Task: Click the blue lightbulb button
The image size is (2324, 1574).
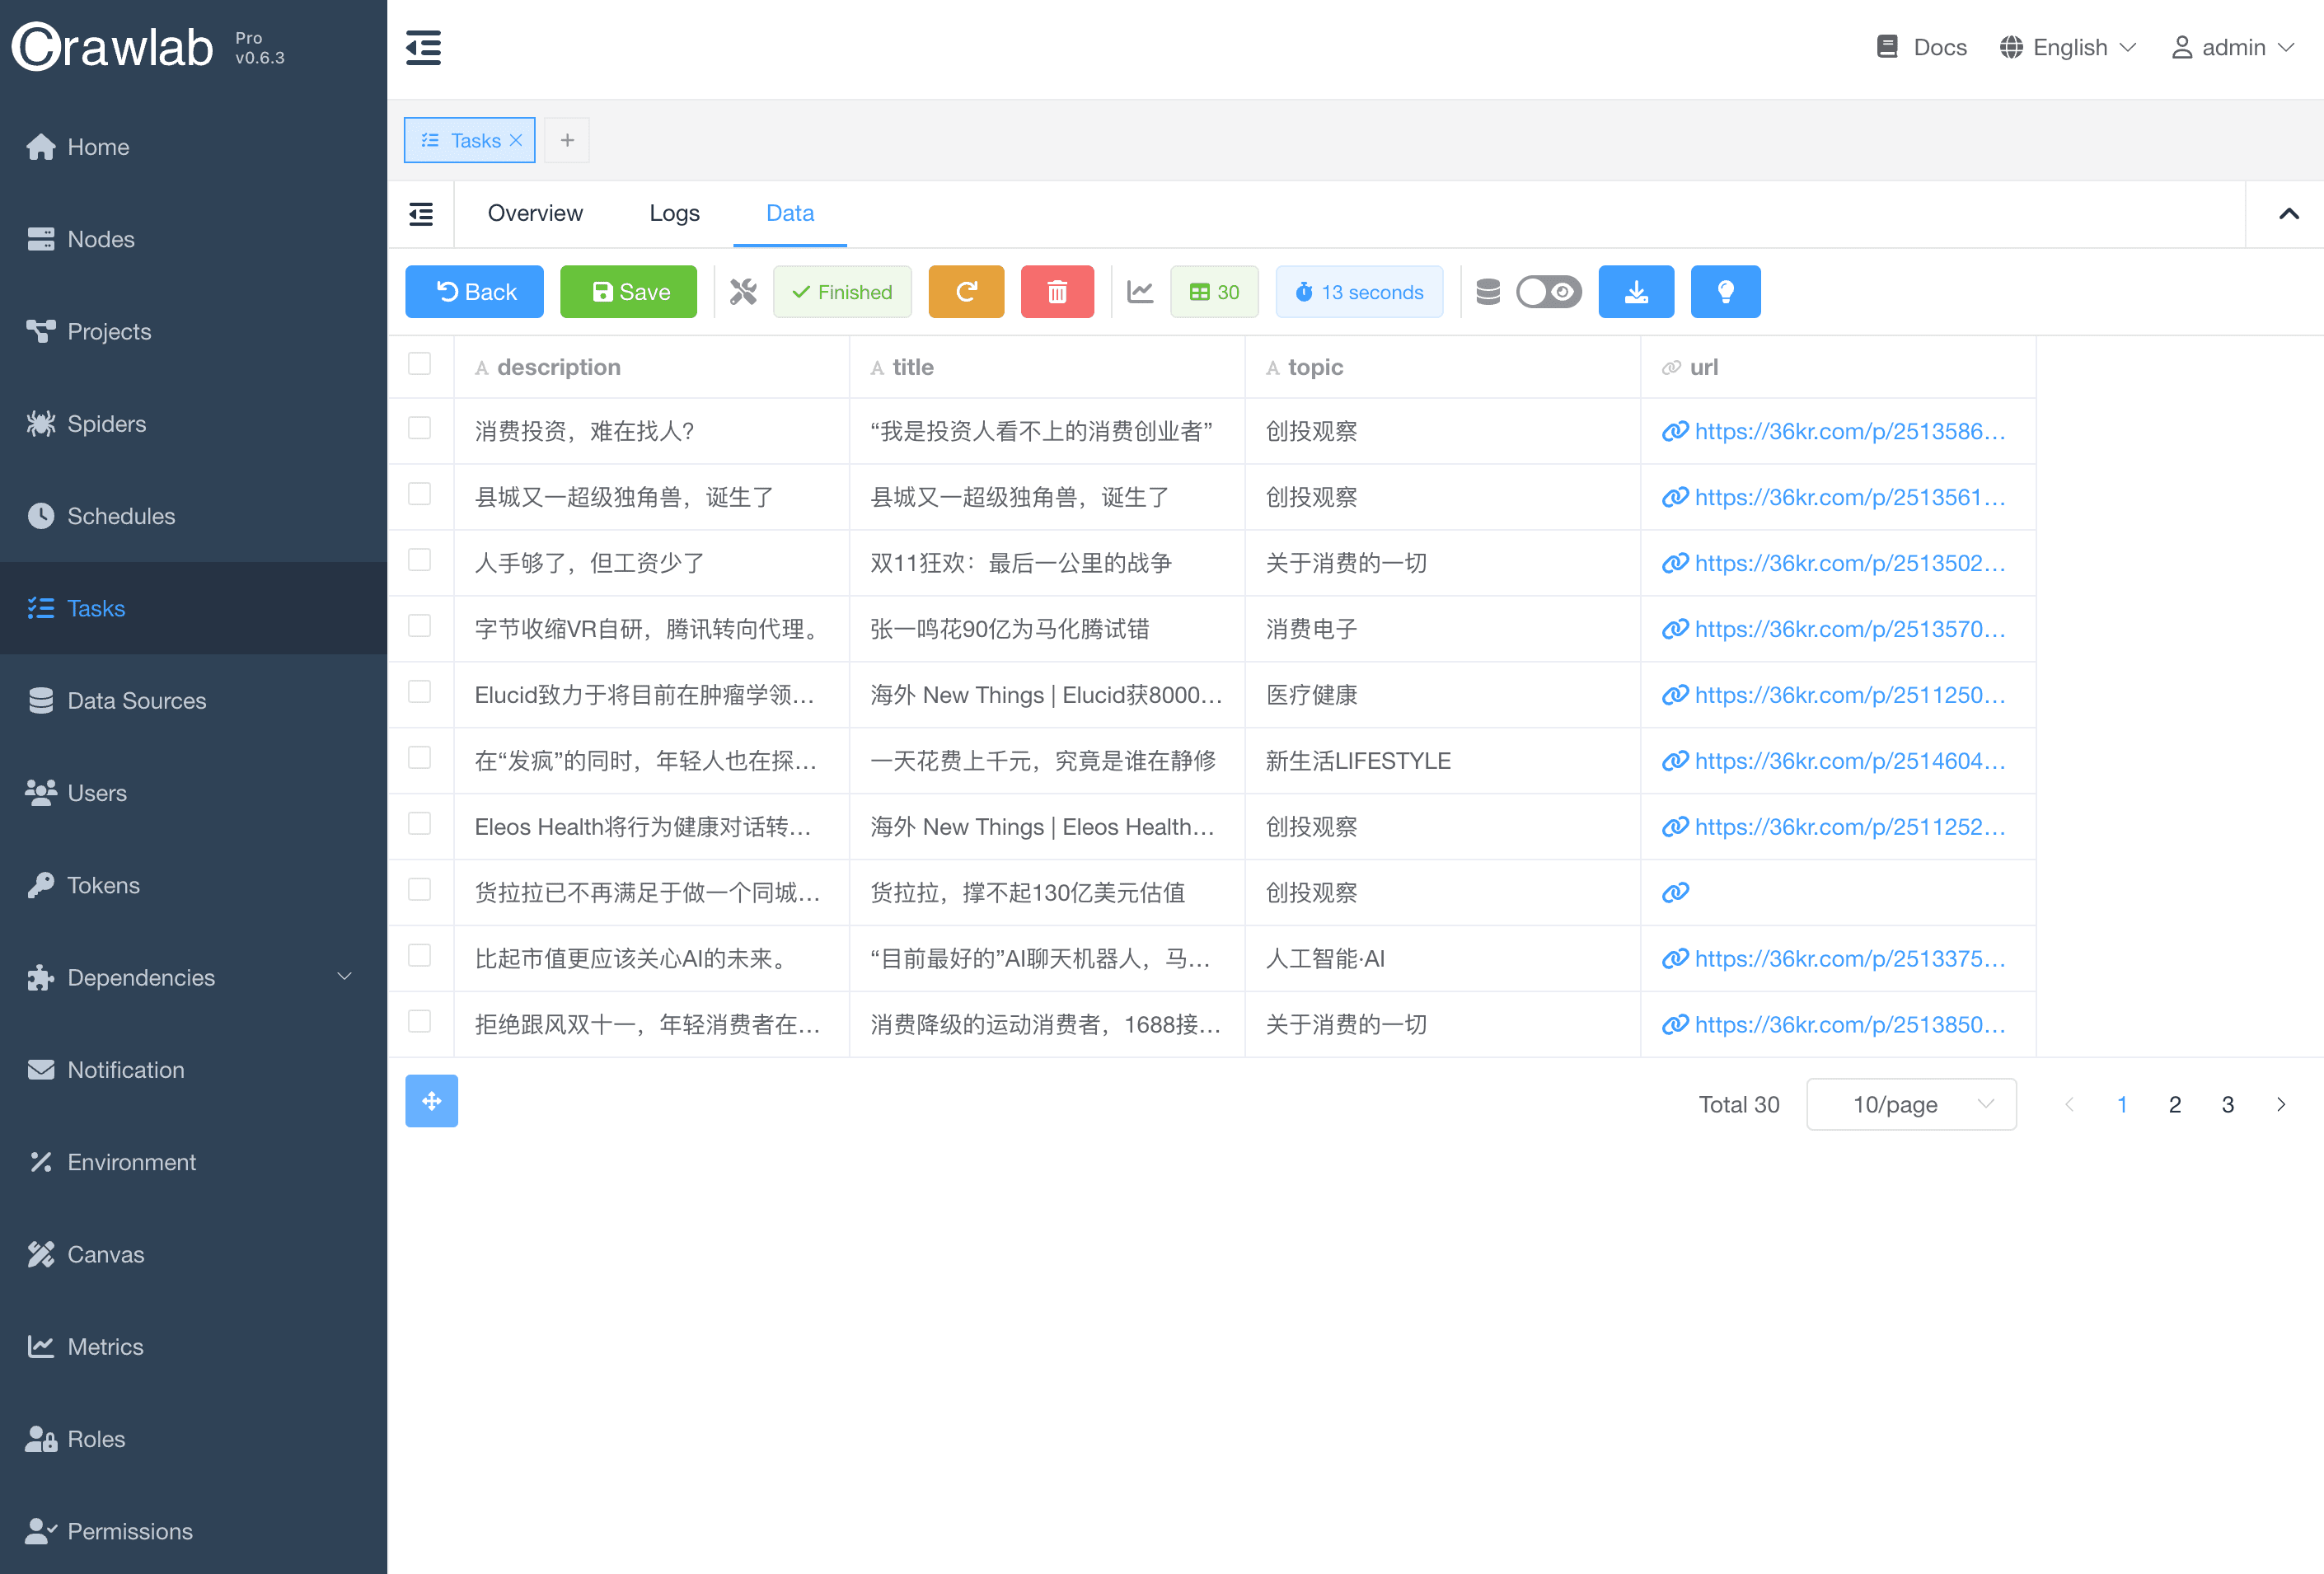Action: click(x=1724, y=292)
